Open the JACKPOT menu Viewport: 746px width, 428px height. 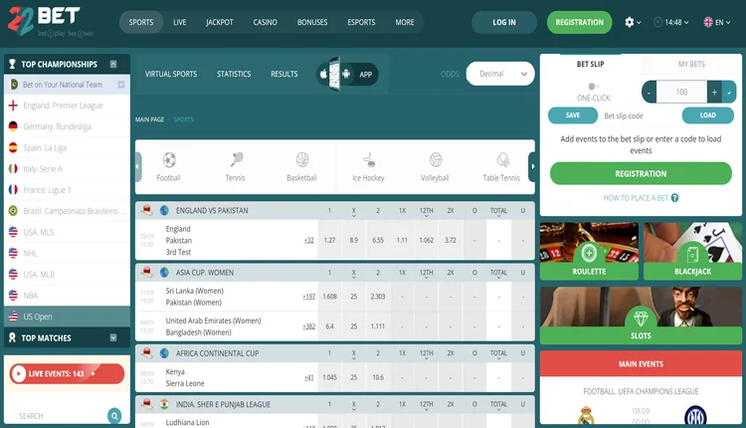pos(220,22)
